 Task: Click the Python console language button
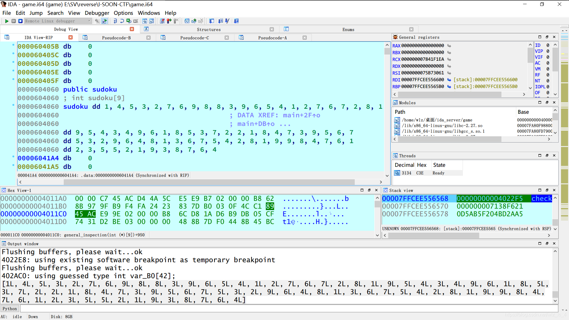[10, 309]
